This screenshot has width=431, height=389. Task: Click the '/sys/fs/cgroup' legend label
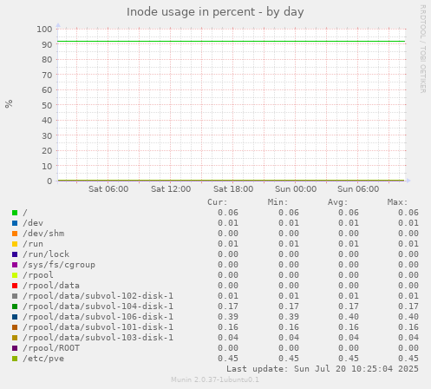pos(59,265)
